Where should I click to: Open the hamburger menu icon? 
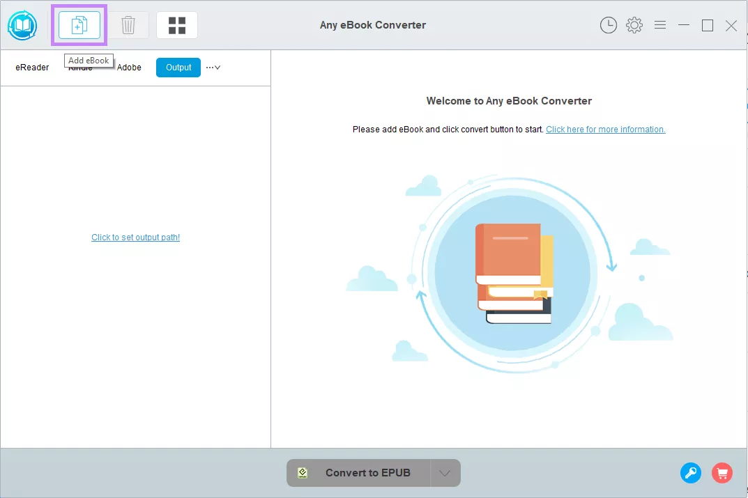(659, 25)
